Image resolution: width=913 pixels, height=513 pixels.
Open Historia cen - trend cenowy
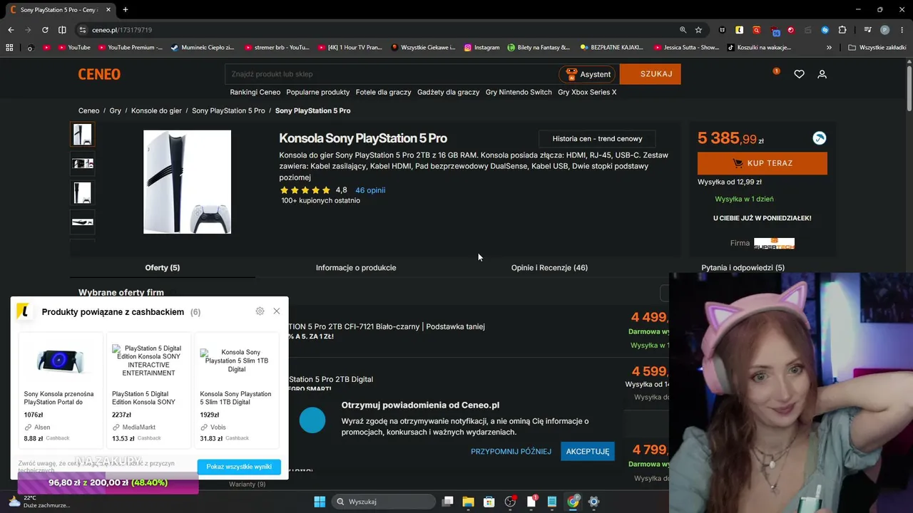(x=597, y=139)
